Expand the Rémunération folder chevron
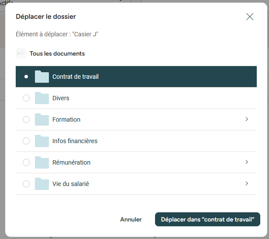 [x=247, y=162]
